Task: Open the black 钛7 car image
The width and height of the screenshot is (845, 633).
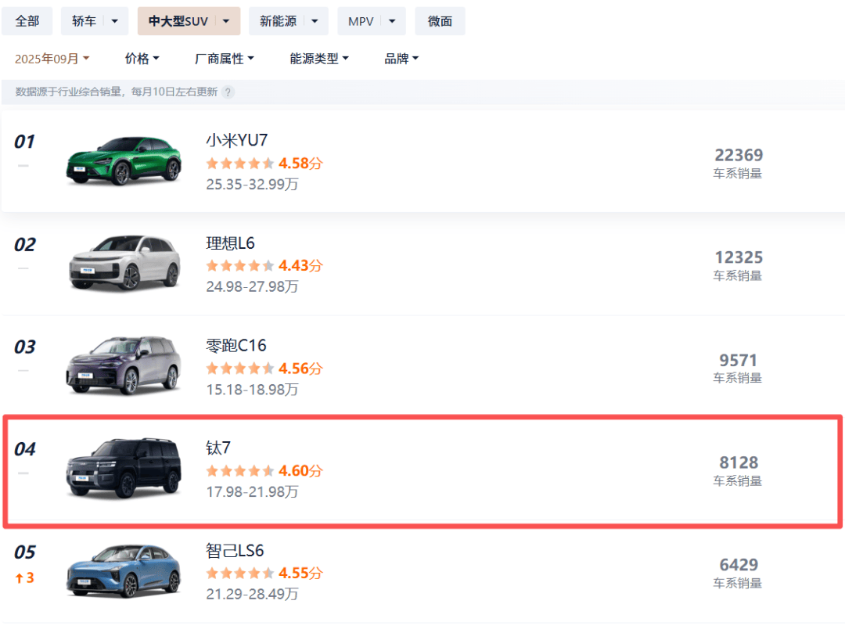Action: [x=124, y=467]
